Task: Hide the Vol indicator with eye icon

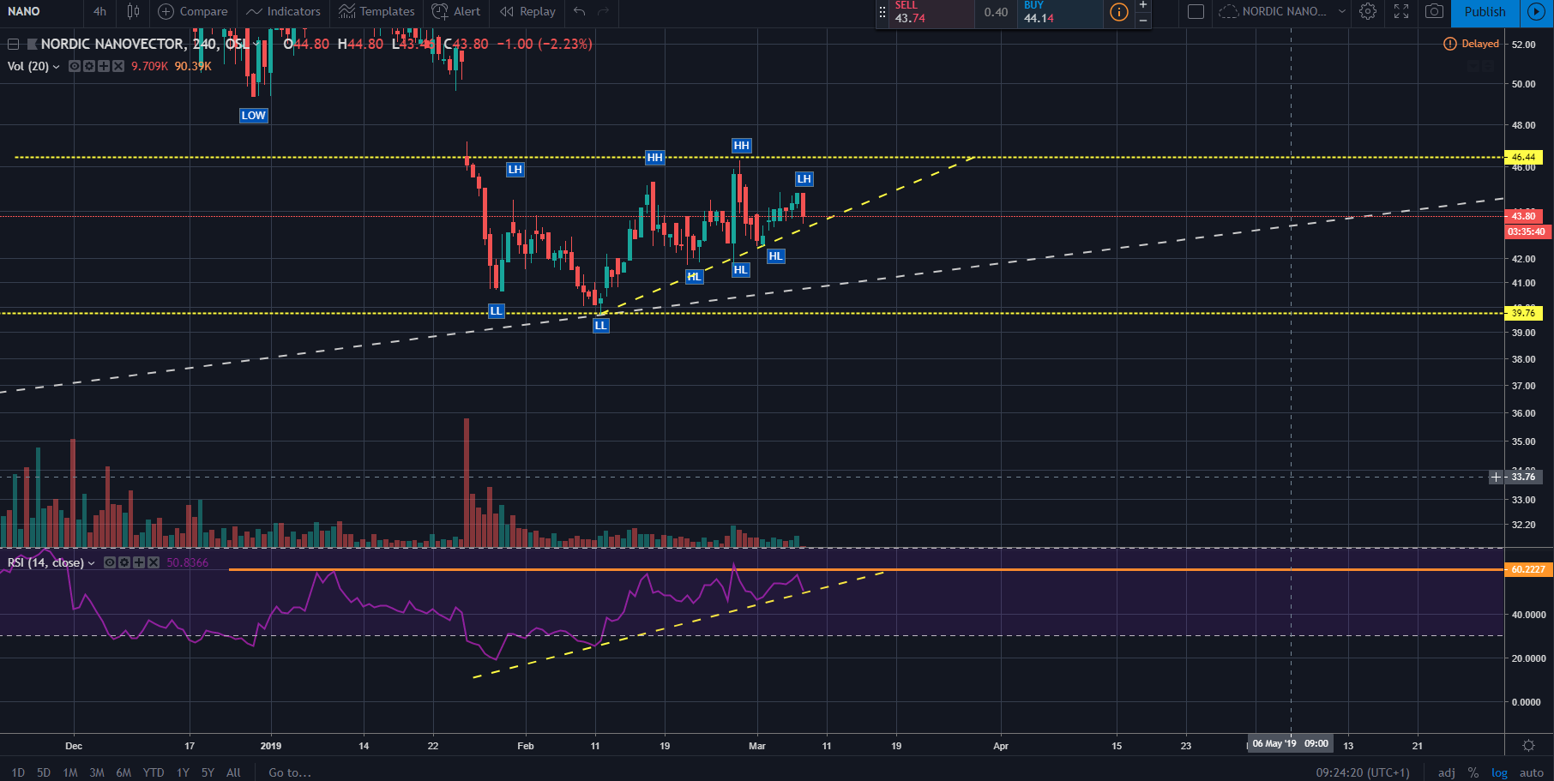Action: [75, 66]
